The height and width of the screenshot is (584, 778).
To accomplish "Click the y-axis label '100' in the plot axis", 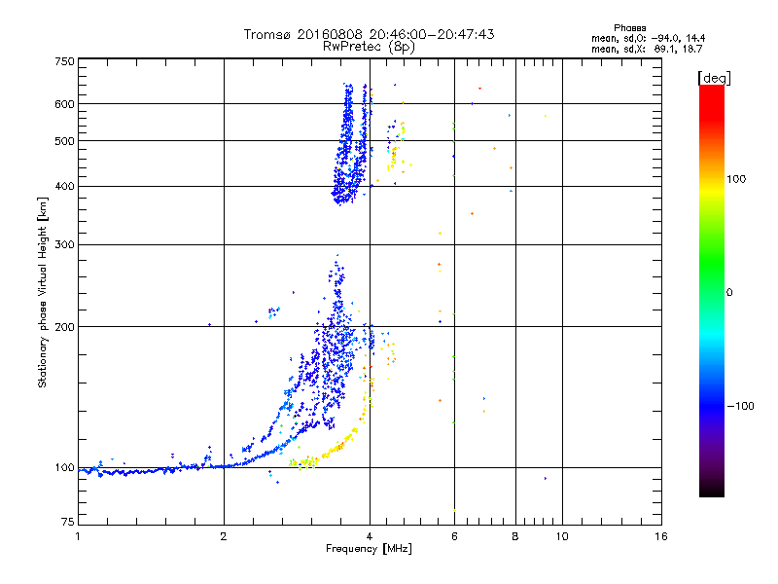I will [x=64, y=468].
